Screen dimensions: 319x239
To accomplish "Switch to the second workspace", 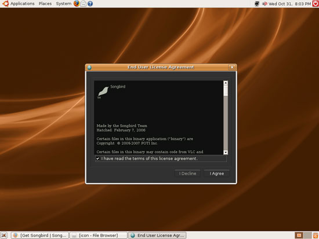I will (307, 236).
